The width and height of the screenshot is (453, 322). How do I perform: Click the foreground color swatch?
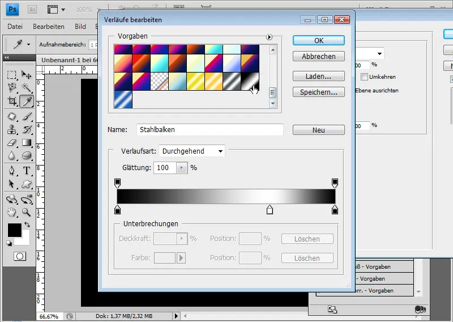pyautogui.click(x=15, y=230)
